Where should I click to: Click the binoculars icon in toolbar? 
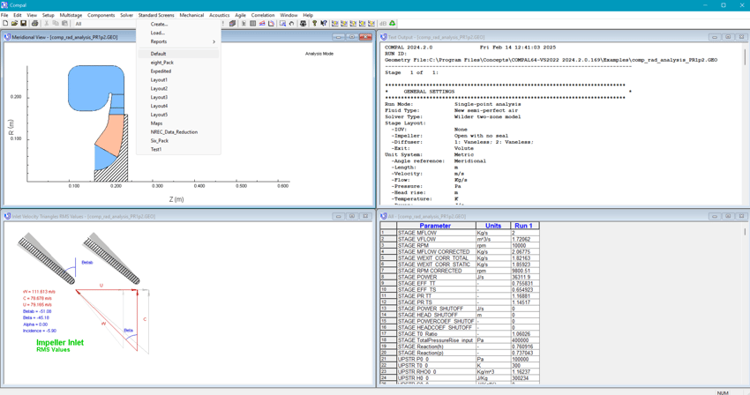(303, 24)
